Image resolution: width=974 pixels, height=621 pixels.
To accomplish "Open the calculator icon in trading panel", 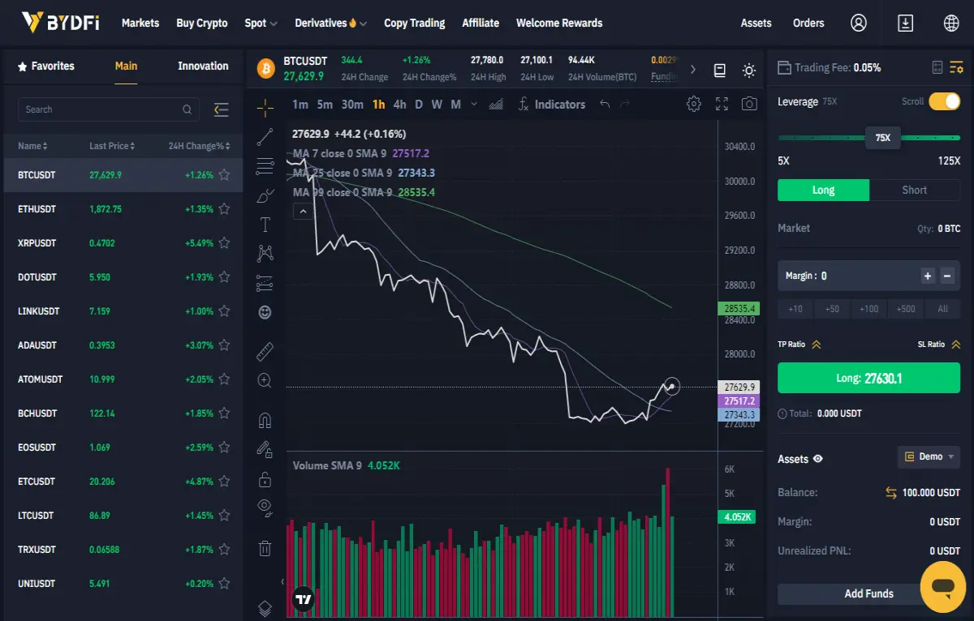I will [x=937, y=67].
